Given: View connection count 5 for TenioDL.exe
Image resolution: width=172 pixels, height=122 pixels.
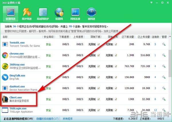Looking at the screenshot, I should [x=155, y=44].
